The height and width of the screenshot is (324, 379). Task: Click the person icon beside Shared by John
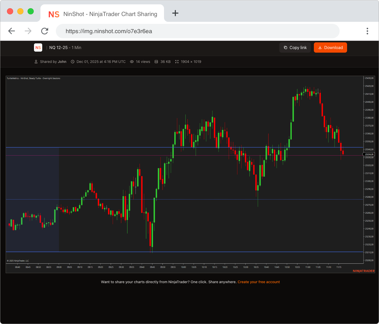[x=36, y=62]
